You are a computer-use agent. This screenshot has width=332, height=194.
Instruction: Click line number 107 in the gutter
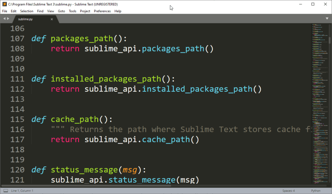pos(18,39)
